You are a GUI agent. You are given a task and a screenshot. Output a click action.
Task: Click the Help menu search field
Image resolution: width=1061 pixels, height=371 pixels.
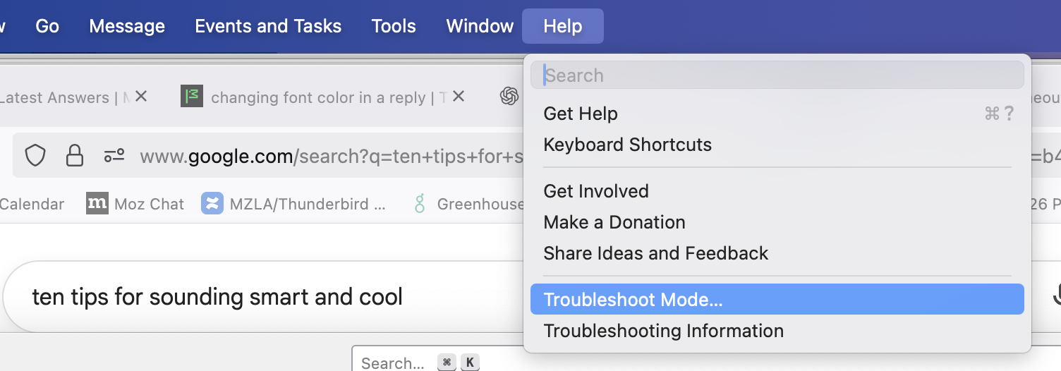click(x=776, y=75)
